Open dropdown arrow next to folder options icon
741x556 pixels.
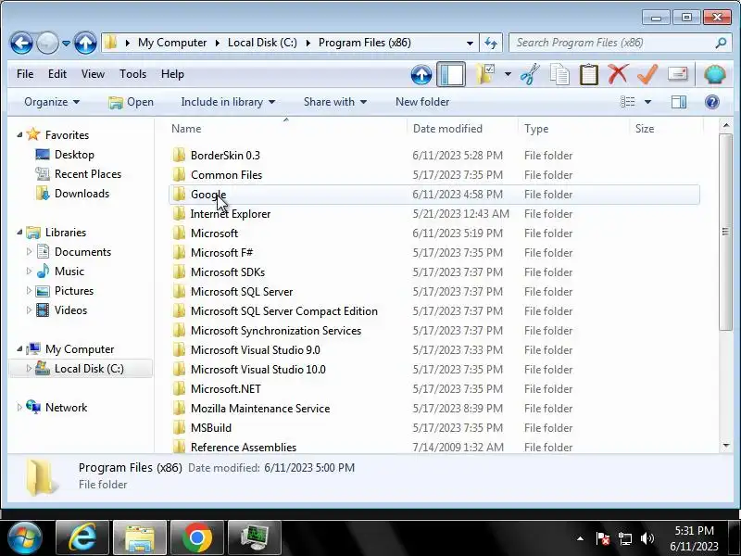[x=508, y=74]
